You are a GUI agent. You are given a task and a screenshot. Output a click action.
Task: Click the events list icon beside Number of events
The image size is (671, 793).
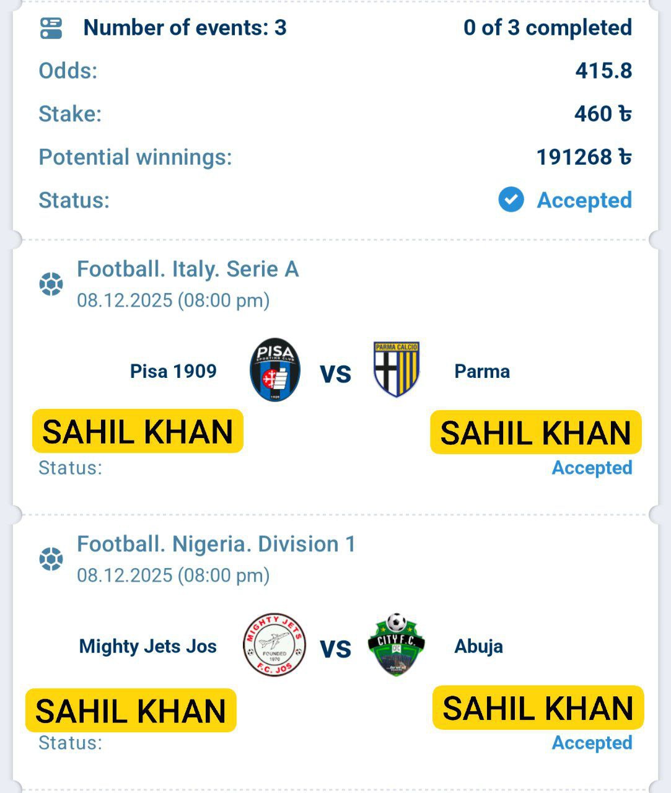51,28
